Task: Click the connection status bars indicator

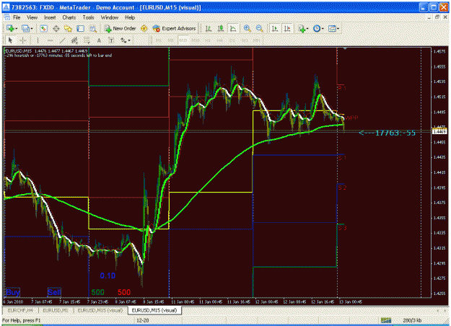Action: coord(386,320)
